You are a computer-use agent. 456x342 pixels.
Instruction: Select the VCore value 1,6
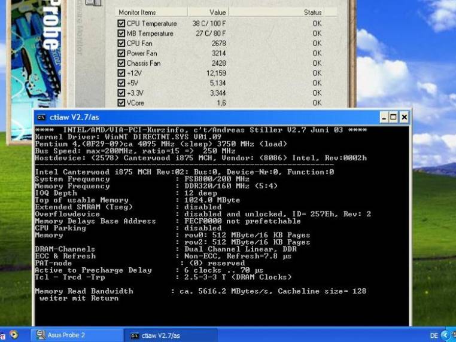[221, 103]
